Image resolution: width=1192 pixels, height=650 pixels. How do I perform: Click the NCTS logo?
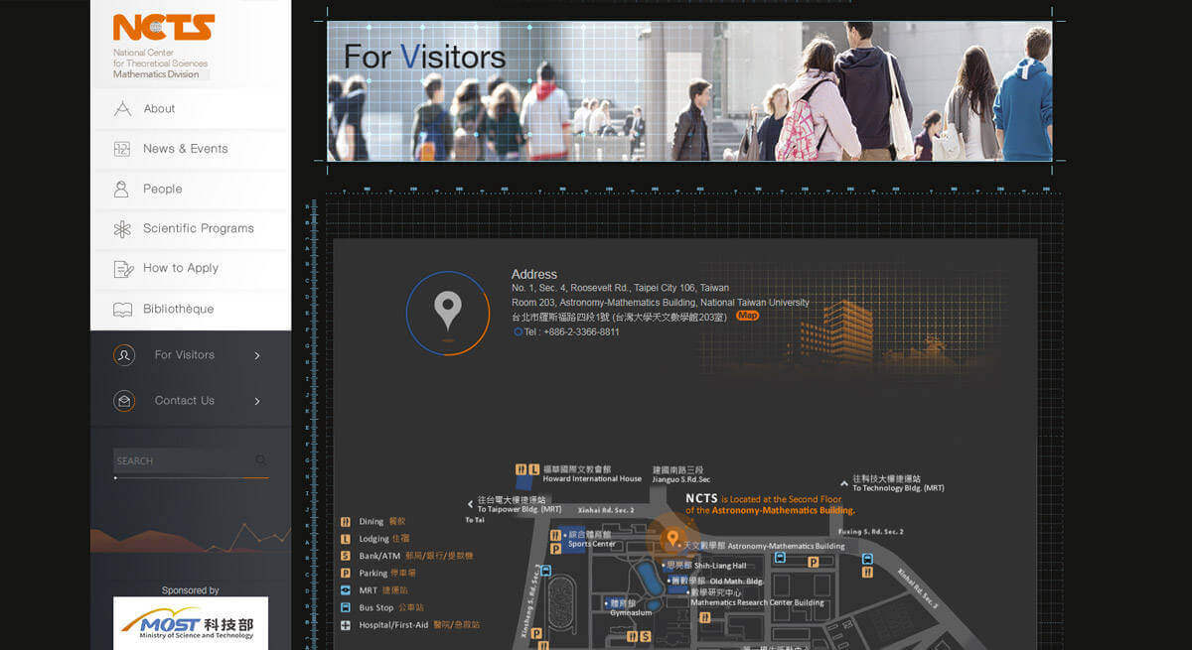[163, 28]
